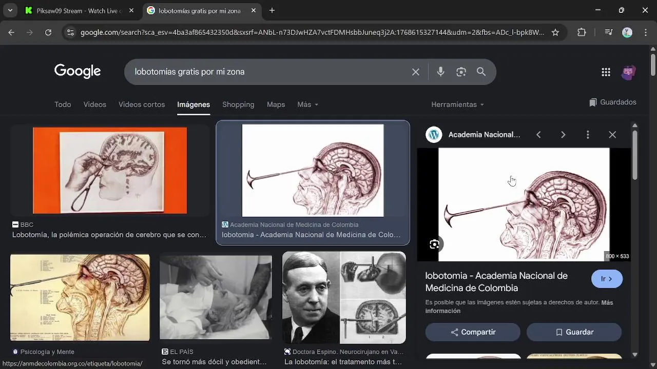This screenshot has height=369, width=657.
Task: Open the Google apps grid
Action: tap(606, 72)
